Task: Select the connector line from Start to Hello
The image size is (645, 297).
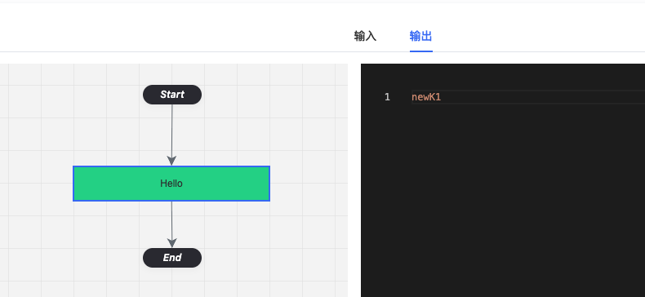Action: (172, 130)
